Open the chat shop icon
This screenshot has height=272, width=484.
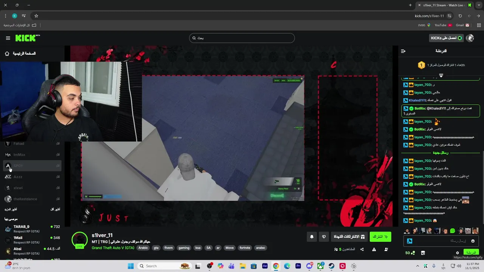423,253
